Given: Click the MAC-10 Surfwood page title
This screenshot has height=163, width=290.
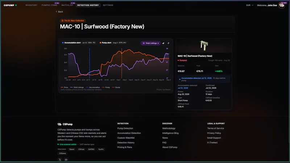Looking at the screenshot, I should (x=102, y=26).
